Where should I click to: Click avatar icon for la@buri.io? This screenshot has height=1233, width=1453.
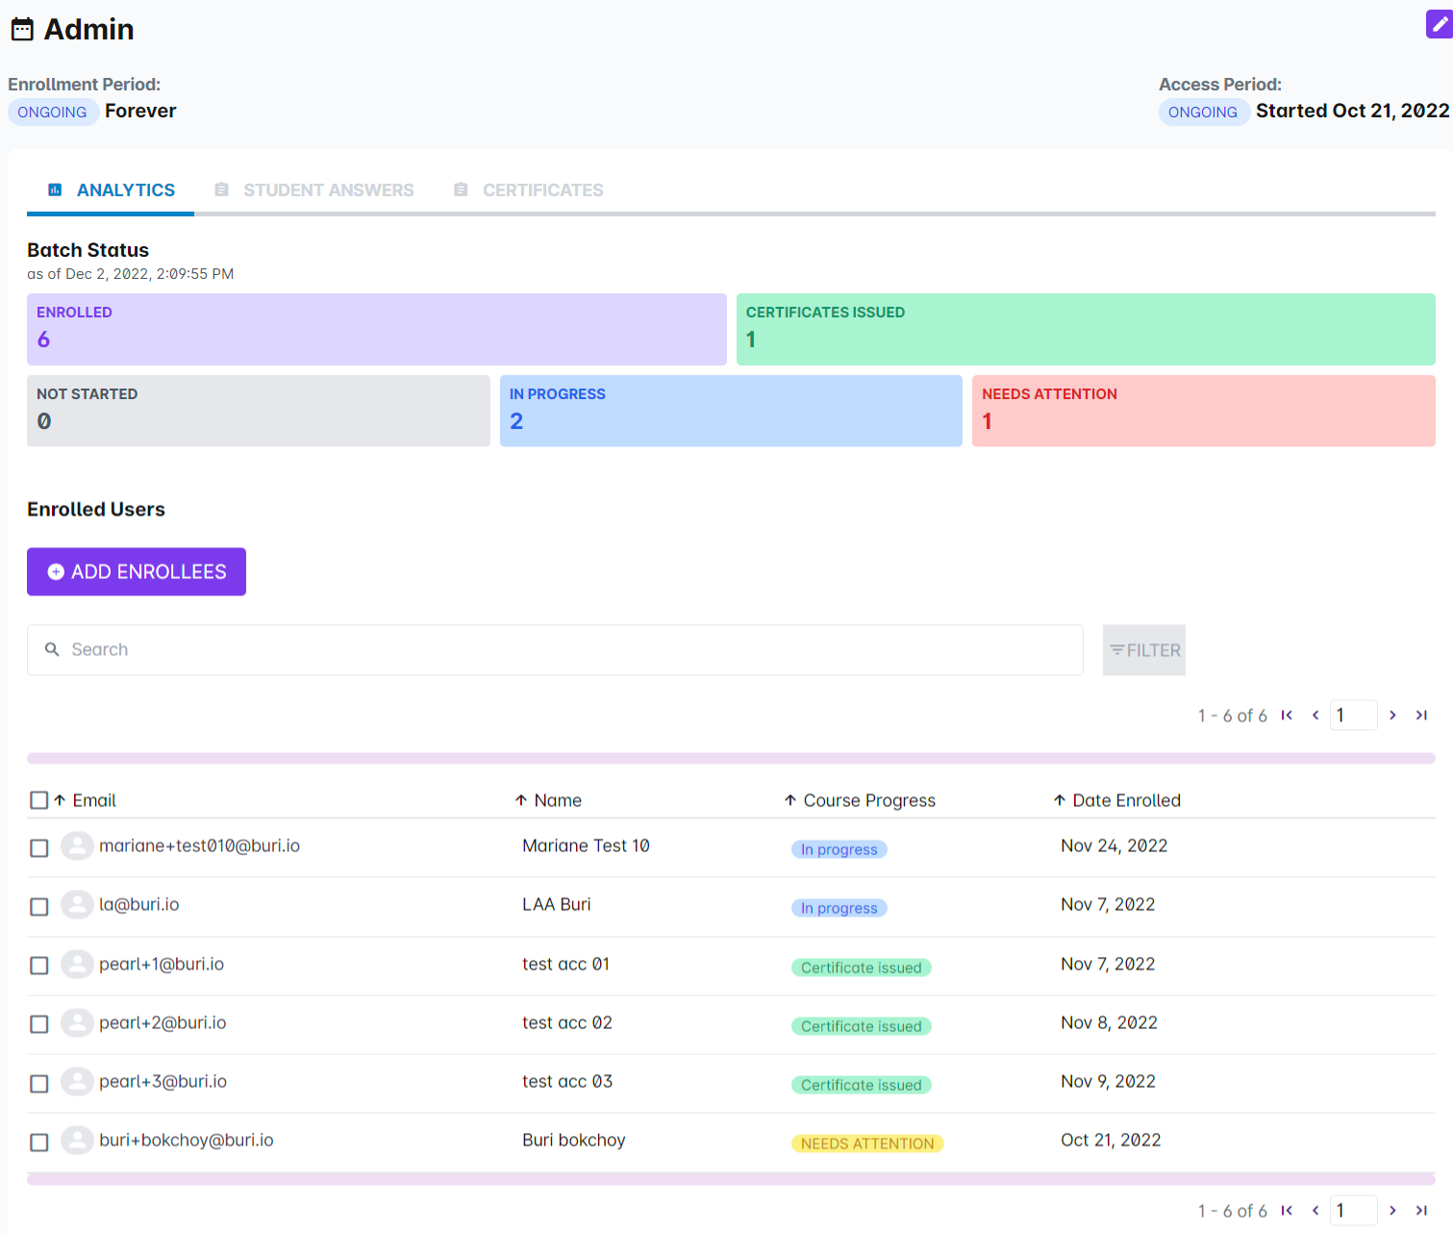(77, 905)
